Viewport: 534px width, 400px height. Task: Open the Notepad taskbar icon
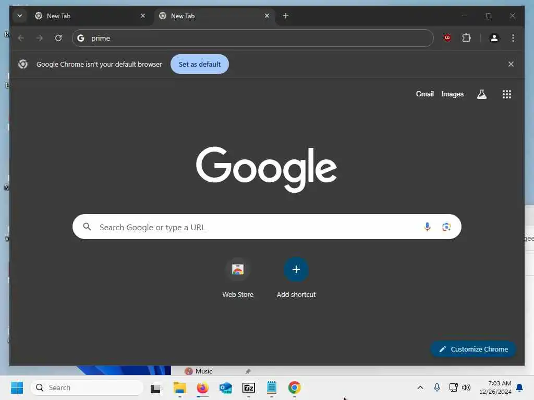click(x=271, y=387)
